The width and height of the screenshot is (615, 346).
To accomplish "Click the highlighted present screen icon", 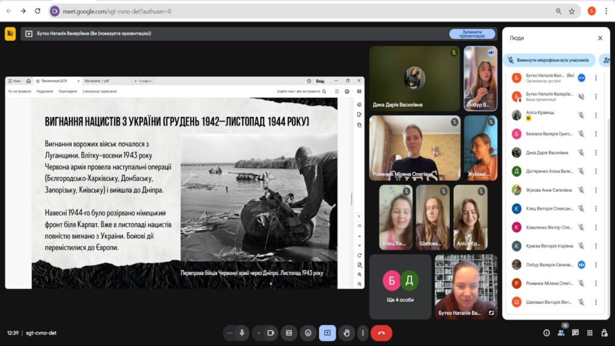I will click(x=327, y=333).
